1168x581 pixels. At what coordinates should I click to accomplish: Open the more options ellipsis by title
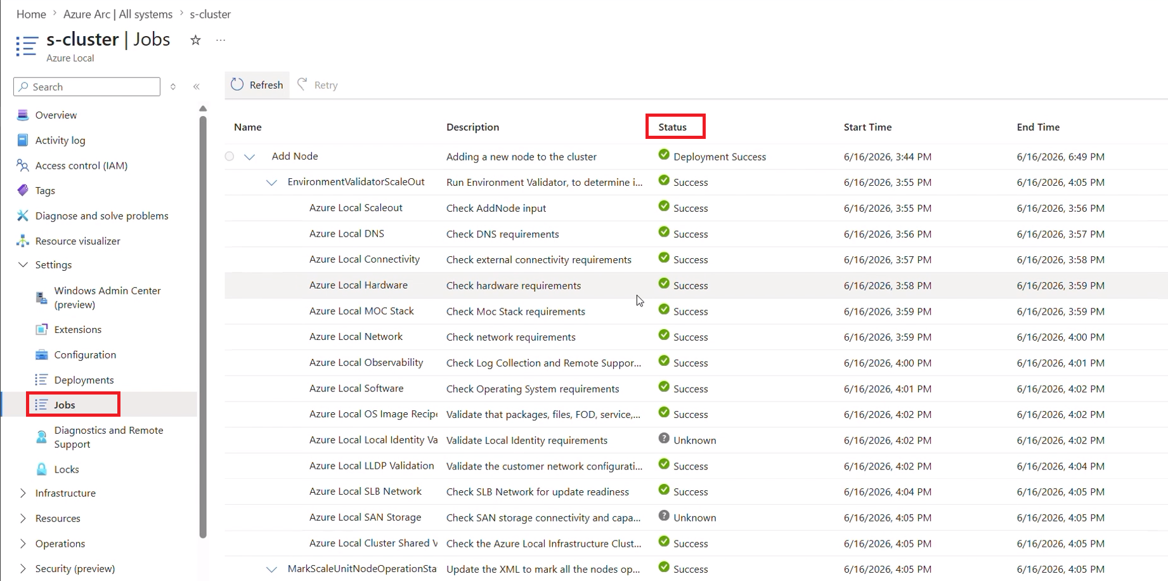click(221, 40)
